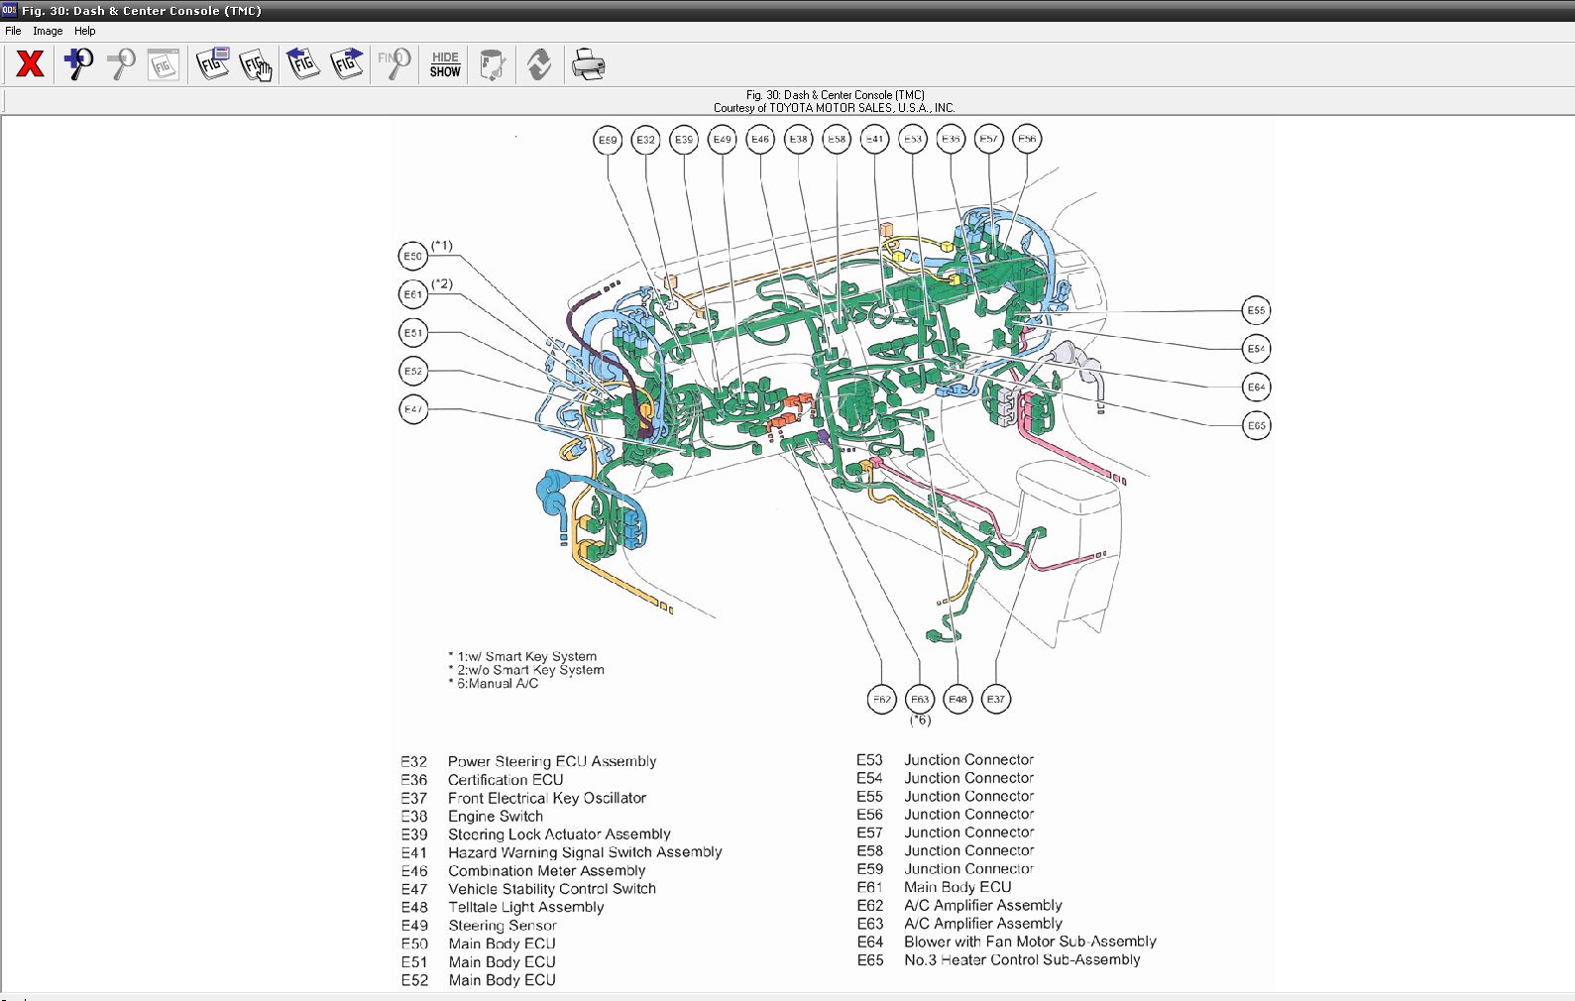1575x1001 pixels.
Task: Open the Help menu
Action: (85, 31)
